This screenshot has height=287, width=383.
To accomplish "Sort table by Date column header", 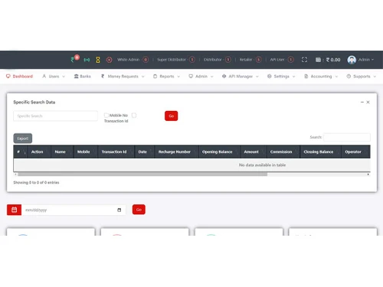I will (x=145, y=152).
